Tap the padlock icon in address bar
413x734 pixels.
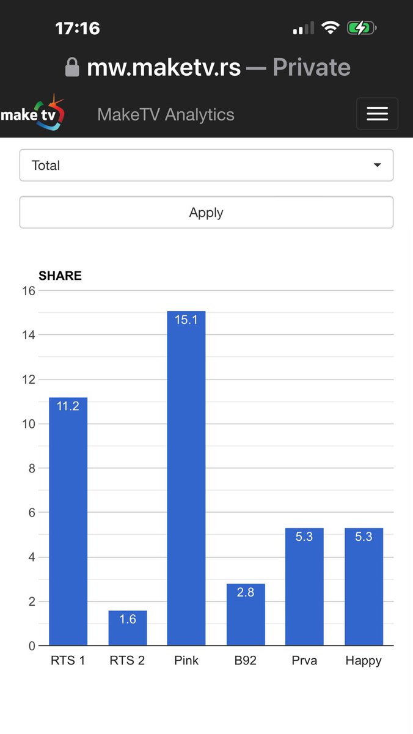(x=72, y=67)
